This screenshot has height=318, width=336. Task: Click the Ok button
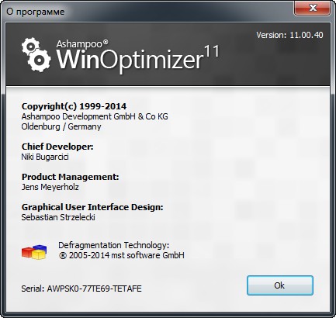tap(280, 285)
